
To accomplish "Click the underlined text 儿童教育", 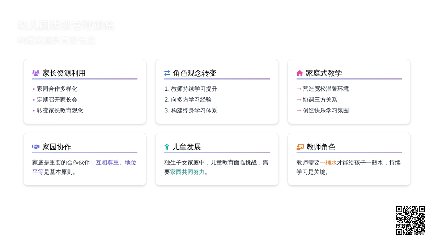I will pyautogui.click(x=222, y=163).
